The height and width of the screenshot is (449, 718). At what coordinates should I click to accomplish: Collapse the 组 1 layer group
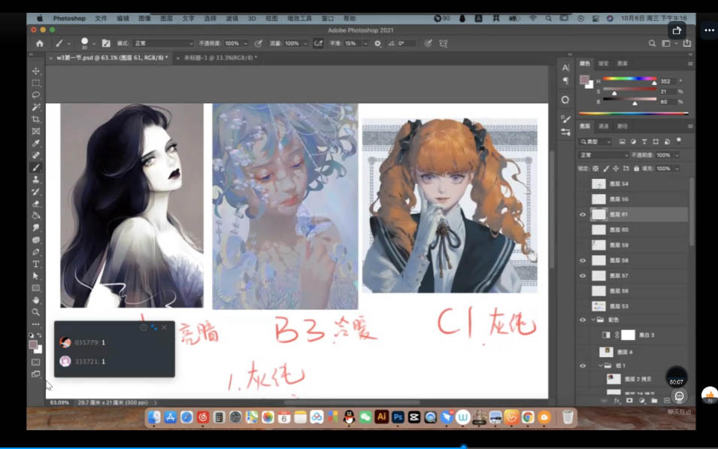(600, 366)
